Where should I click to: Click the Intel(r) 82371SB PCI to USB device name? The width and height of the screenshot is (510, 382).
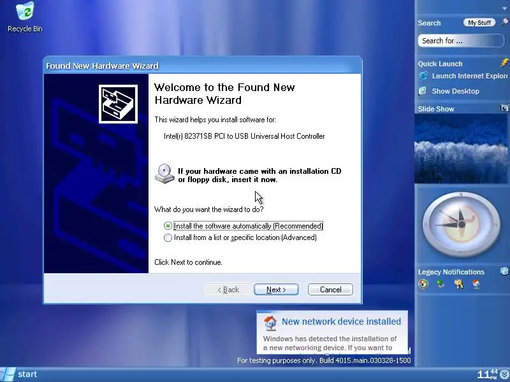pyautogui.click(x=244, y=136)
